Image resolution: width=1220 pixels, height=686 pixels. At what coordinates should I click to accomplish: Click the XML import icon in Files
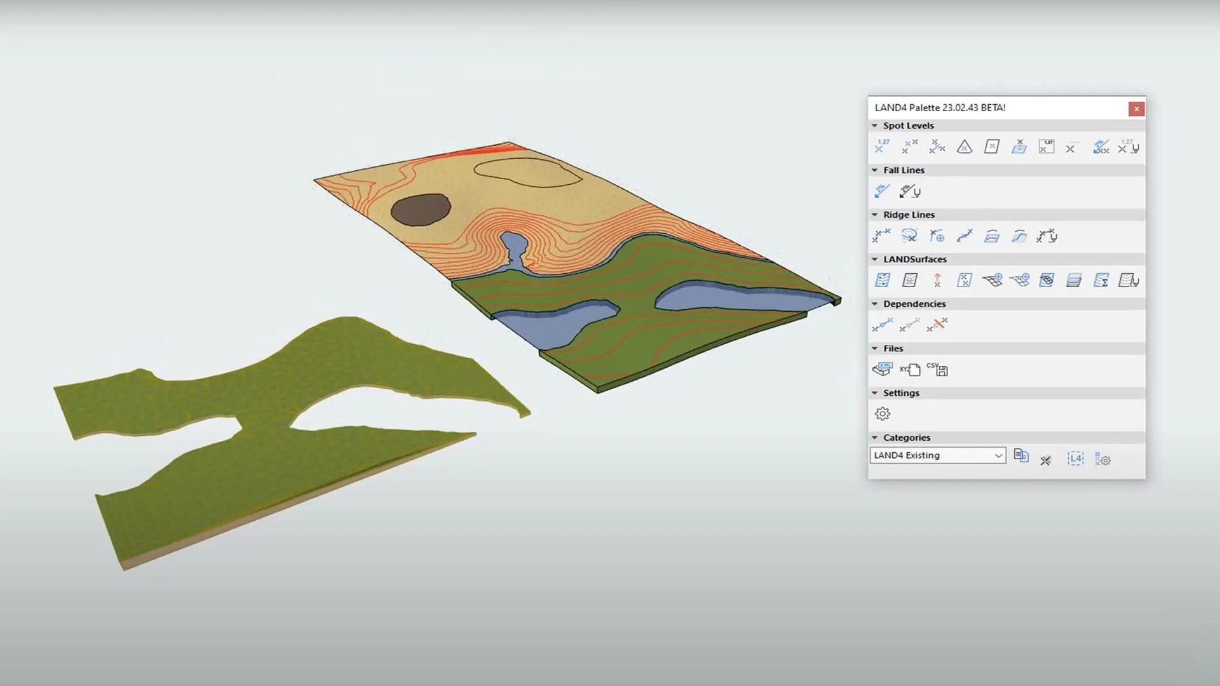pos(882,369)
